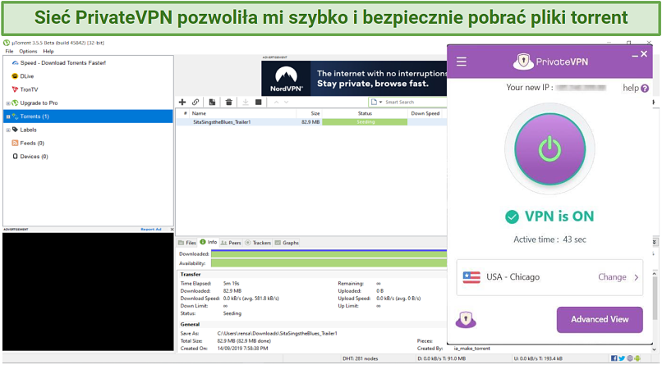Click the Report Ad link
Image resolution: width=662 pixels, height=365 pixels.
(x=151, y=230)
